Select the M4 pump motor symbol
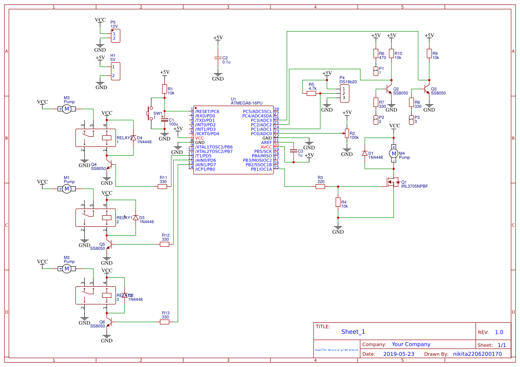Image resolution: width=520 pixels, height=367 pixels. coord(394,153)
